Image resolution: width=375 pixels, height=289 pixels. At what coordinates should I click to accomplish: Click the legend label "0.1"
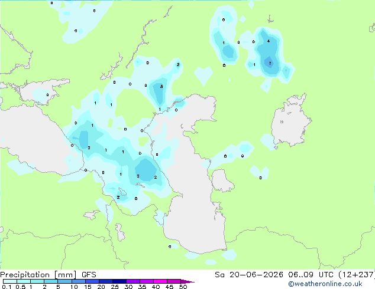7,287
